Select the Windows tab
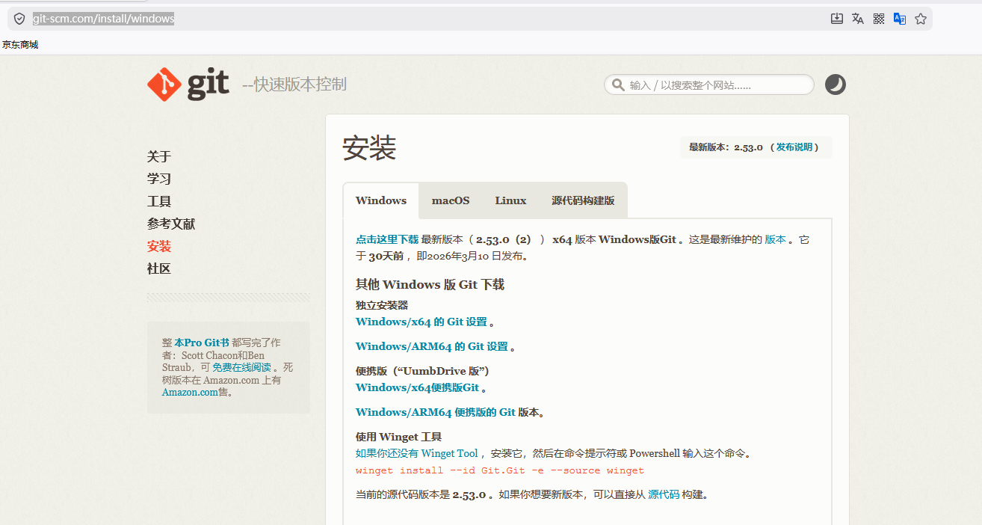 point(381,200)
